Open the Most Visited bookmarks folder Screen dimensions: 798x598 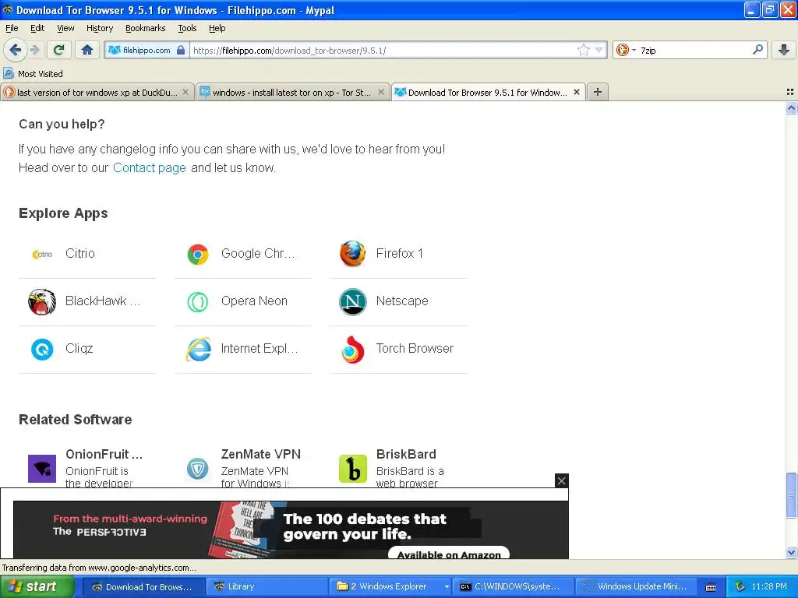(x=33, y=74)
